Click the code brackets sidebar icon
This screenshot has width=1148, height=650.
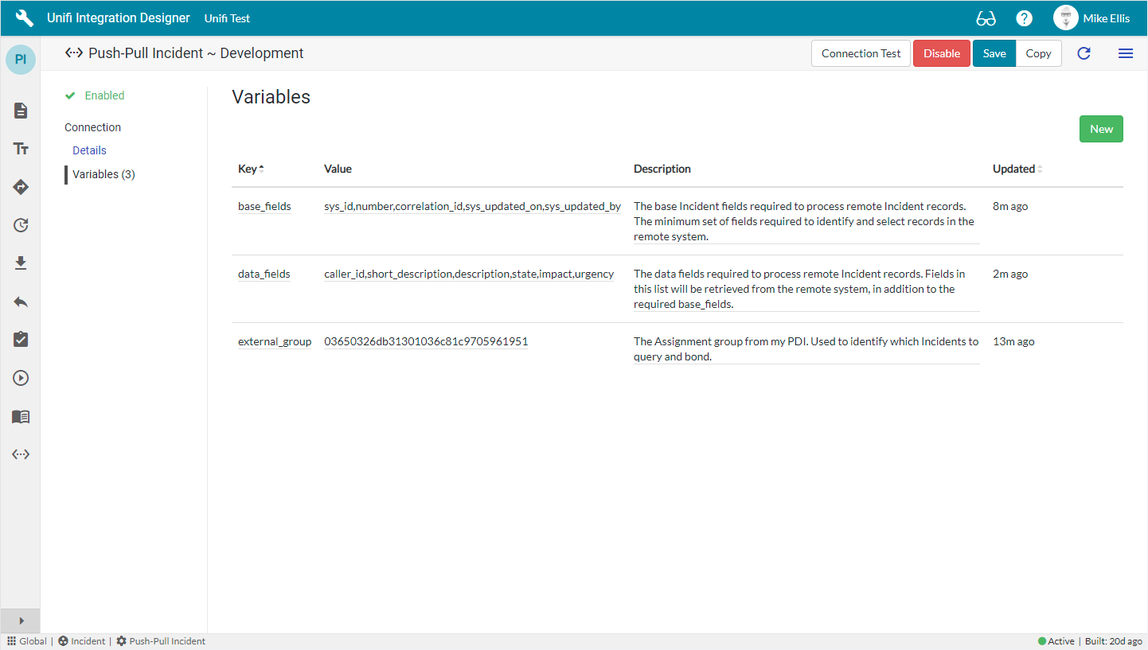pyautogui.click(x=20, y=454)
